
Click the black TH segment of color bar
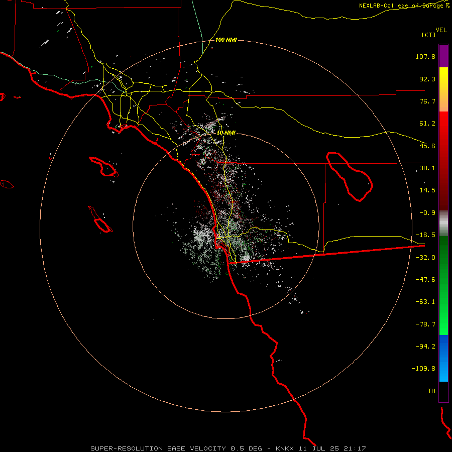[443, 392]
